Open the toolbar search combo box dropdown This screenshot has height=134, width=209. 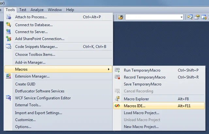(182, 17)
